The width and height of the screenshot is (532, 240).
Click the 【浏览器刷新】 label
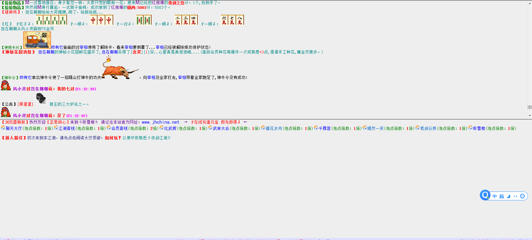coord(15,122)
